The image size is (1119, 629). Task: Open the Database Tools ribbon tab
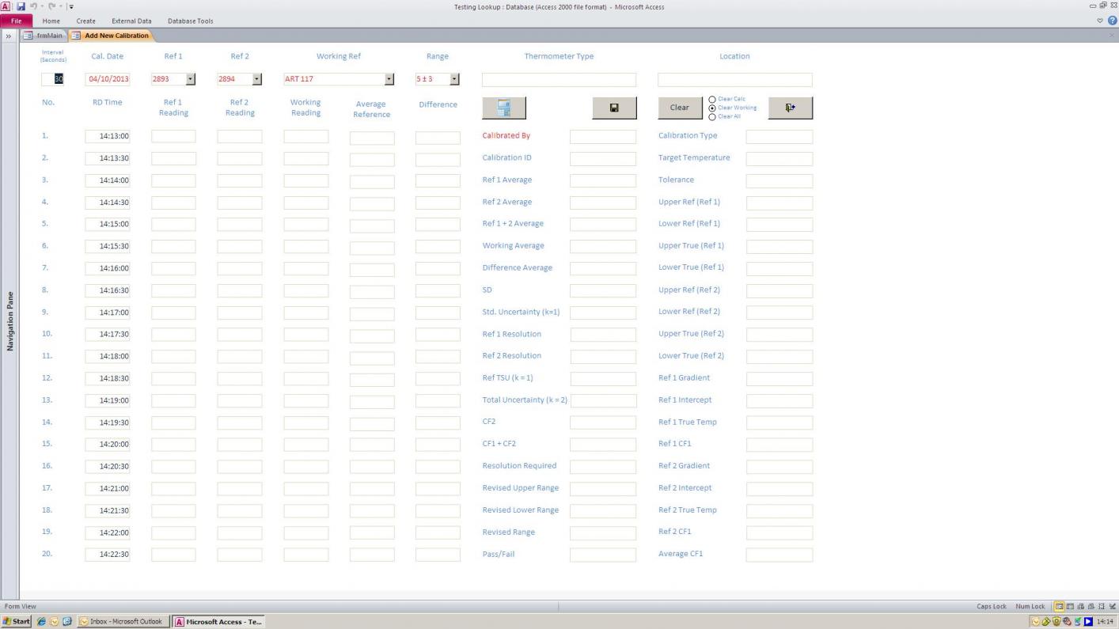[x=190, y=21]
